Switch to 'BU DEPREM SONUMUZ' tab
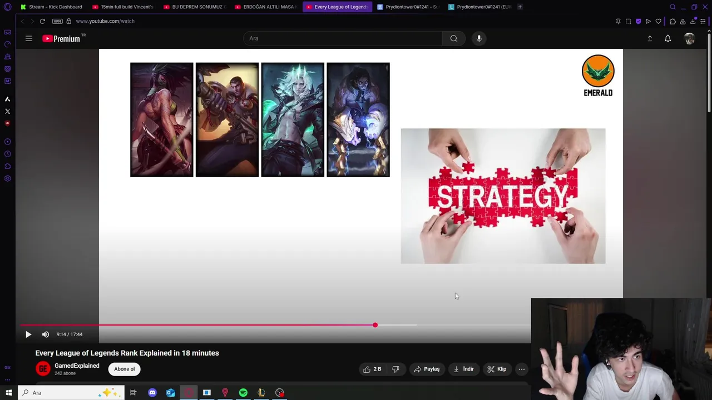The width and height of the screenshot is (712, 400). coord(194,7)
